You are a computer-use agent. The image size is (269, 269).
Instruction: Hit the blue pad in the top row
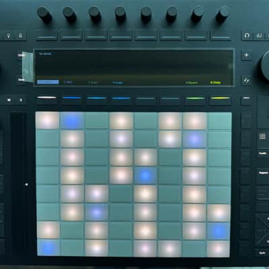click(x=72, y=120)
